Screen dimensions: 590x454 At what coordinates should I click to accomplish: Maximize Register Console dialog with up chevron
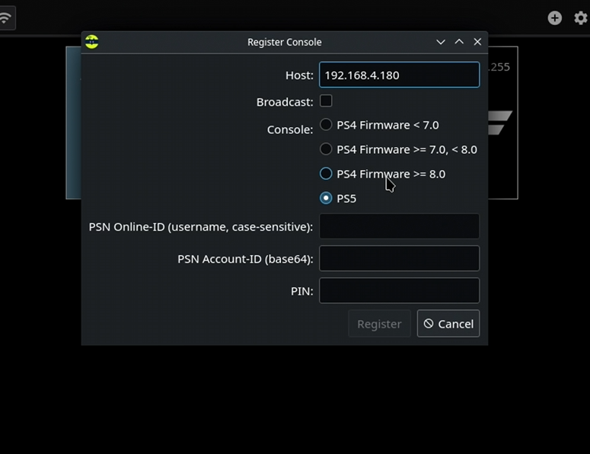click(x=459, y=42)
